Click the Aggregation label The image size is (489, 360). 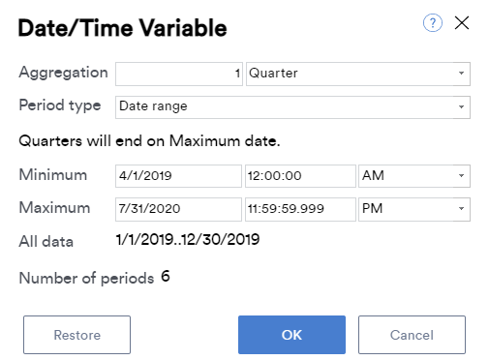63,73
